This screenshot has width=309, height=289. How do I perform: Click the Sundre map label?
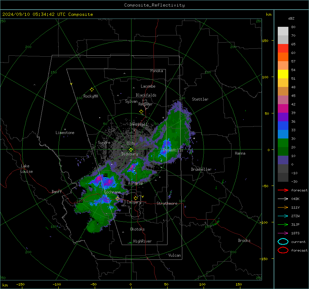point(104,143)
